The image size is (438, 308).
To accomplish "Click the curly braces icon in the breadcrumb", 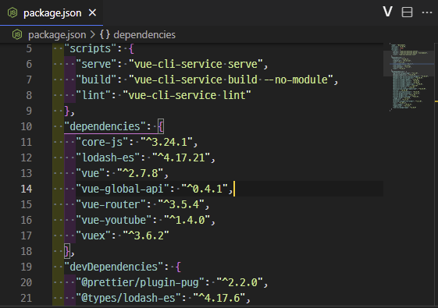I will (105, 35).
